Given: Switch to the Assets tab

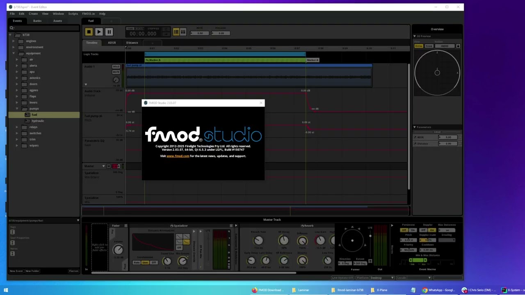Looking at the screenshot, I should pos(57,21).
